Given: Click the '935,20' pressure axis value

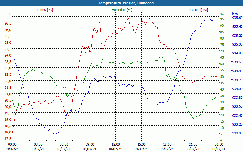Looking at the screenshot, I should point(237,36).
